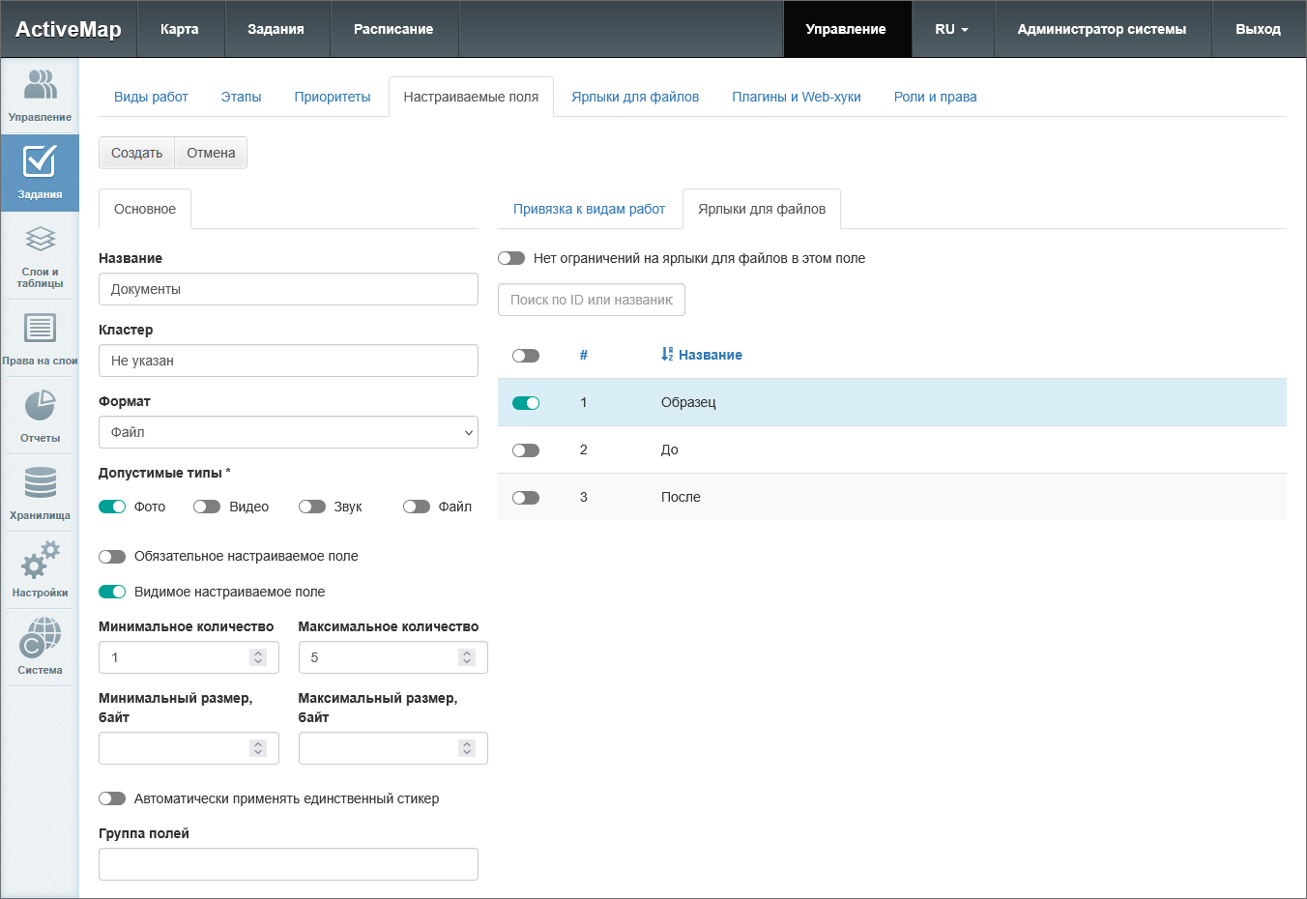This screenshot has height=899, width=1307.
Task: Enable the Видео allowed type toggle
Action: click(207, 507)
